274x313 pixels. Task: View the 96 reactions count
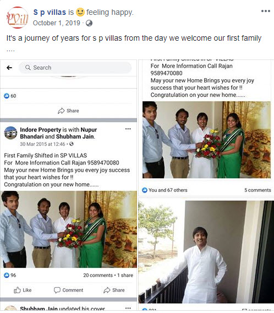point(10,275)
